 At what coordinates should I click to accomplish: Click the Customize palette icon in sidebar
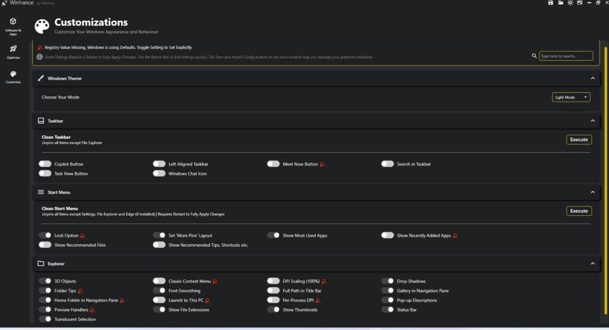pos(13,76)
